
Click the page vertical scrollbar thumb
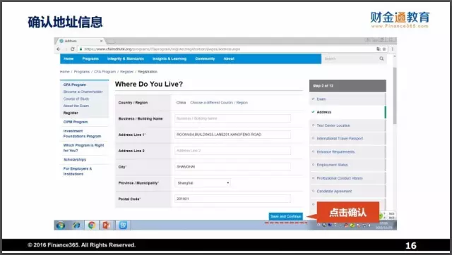point(395,96)
